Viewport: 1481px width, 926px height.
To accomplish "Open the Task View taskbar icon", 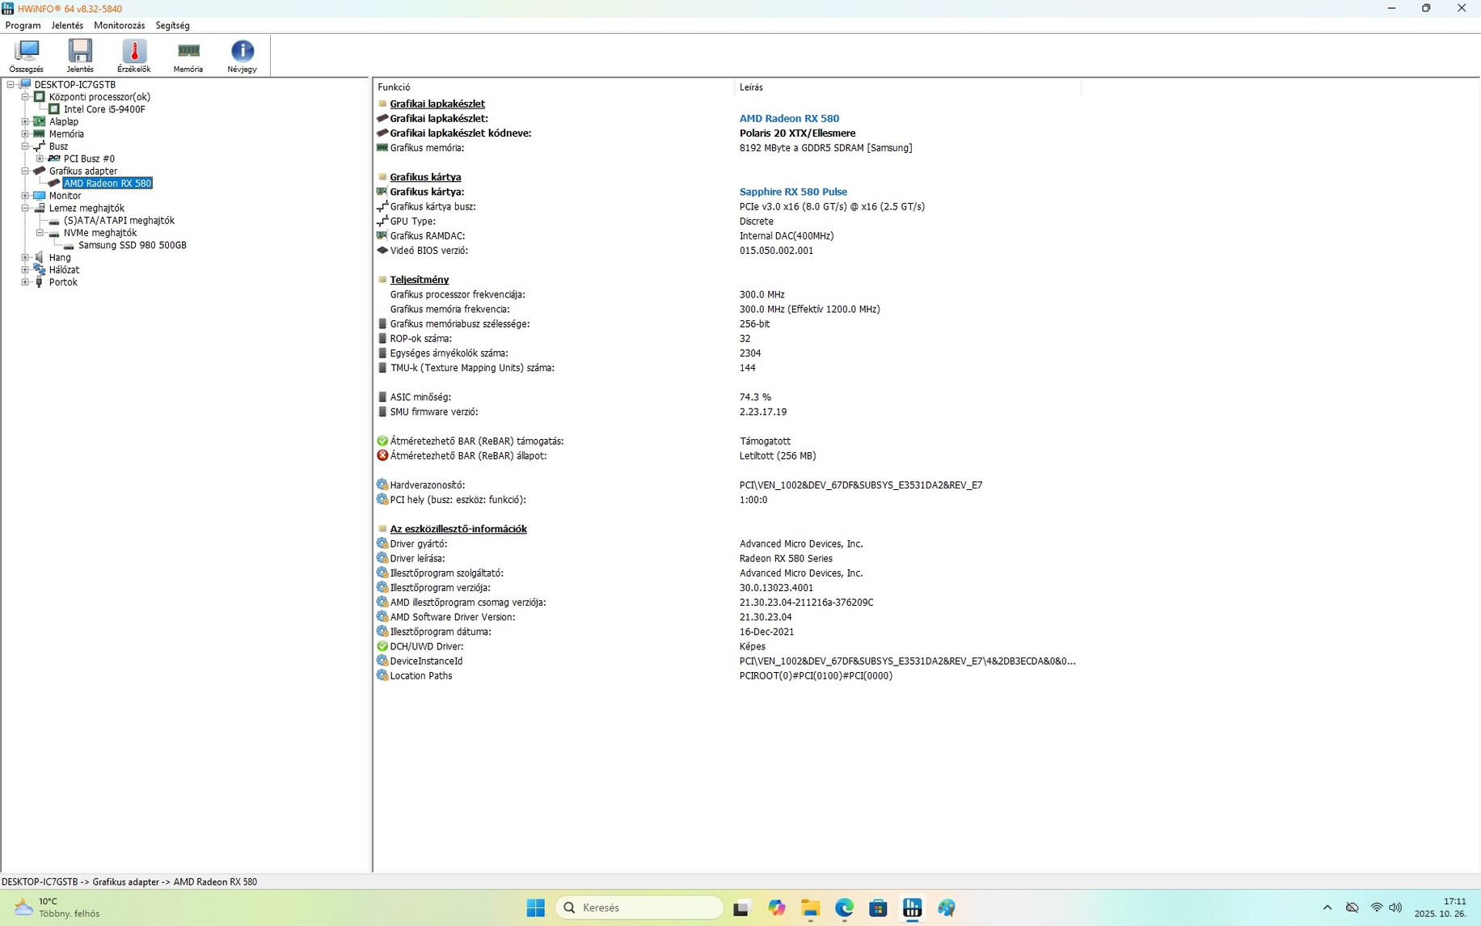I will pyautogui.click(x=741, y=908).
